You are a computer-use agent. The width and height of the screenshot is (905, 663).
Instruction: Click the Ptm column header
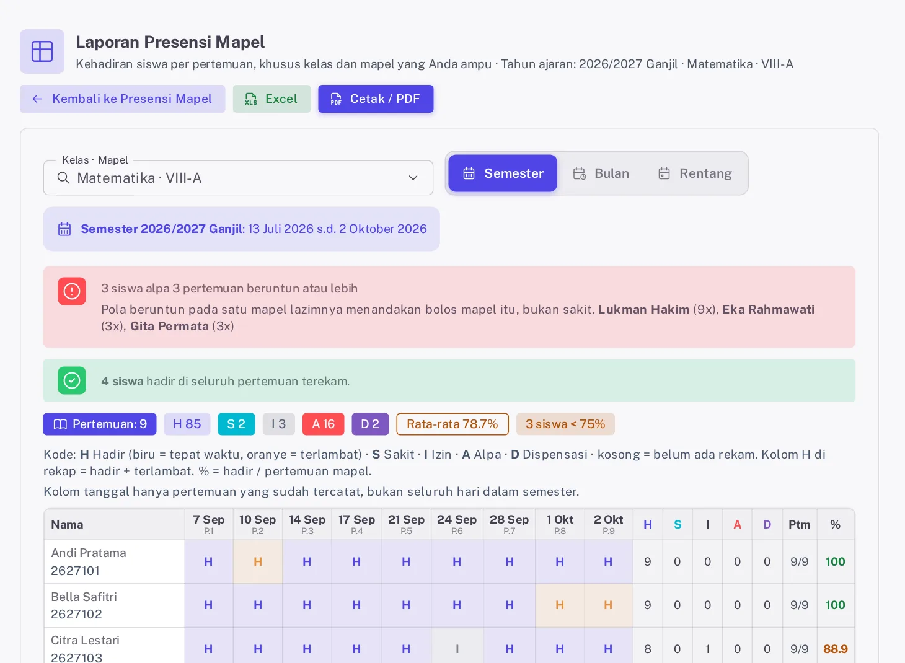tap(800, 525)
